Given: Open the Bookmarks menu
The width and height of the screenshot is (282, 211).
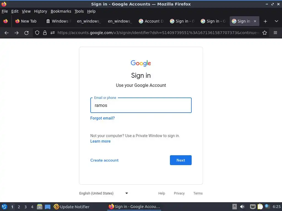Looking at the screenshot, I should [61, 11].
